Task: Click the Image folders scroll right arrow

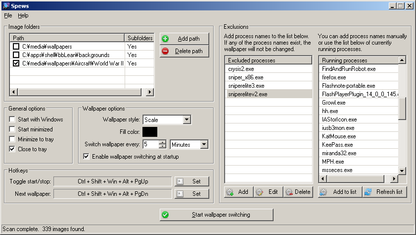Action: (x=150, y=92)
